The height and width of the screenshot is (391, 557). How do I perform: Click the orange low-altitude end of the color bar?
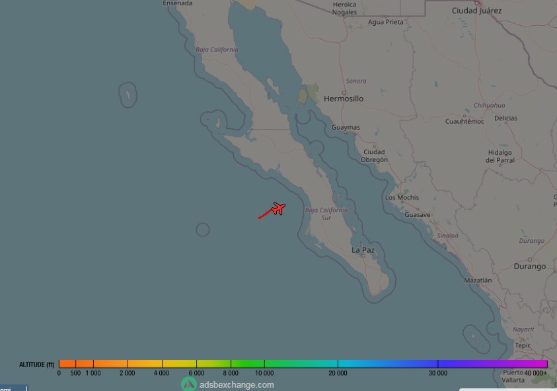coord(67,364)
